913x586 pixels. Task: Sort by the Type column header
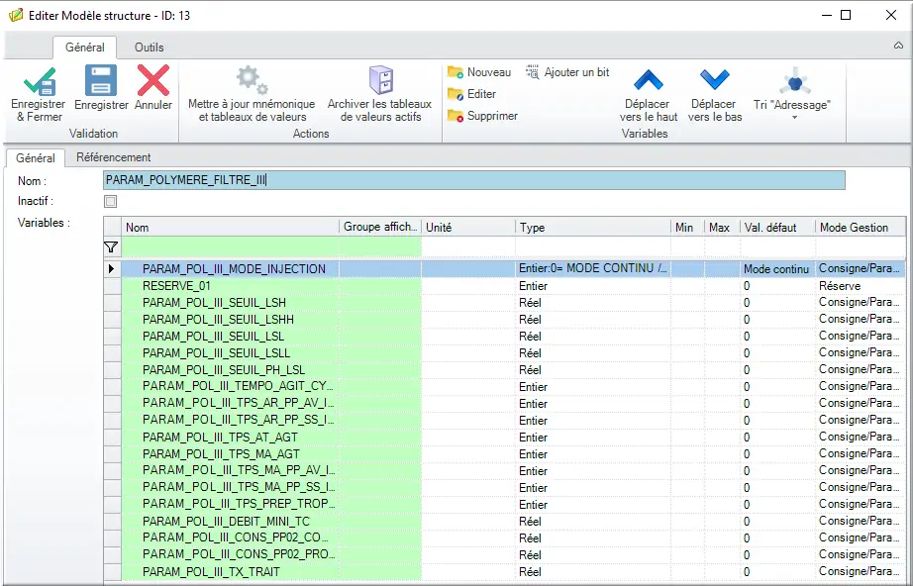[x=593, y=227]
